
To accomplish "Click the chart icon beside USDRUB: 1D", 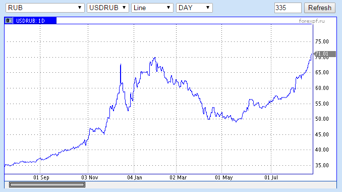I will click(x=9, y=21).
